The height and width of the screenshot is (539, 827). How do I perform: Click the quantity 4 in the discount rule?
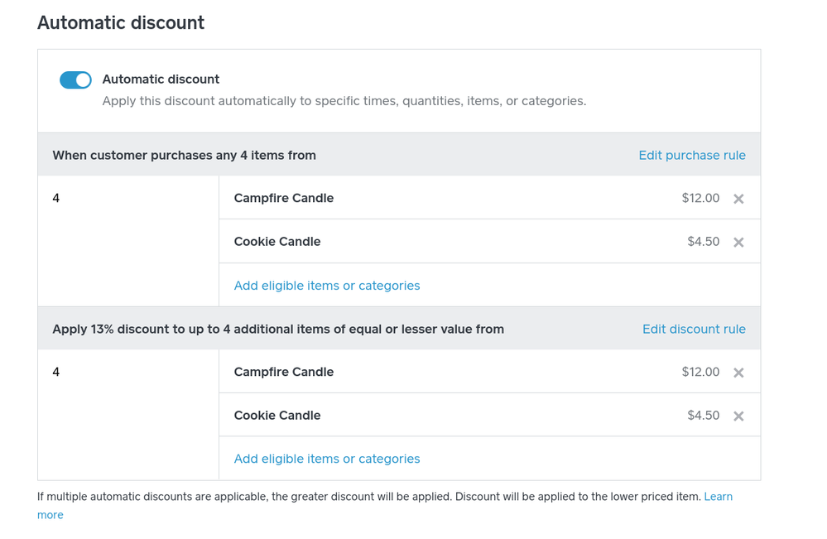pos(56,373)
